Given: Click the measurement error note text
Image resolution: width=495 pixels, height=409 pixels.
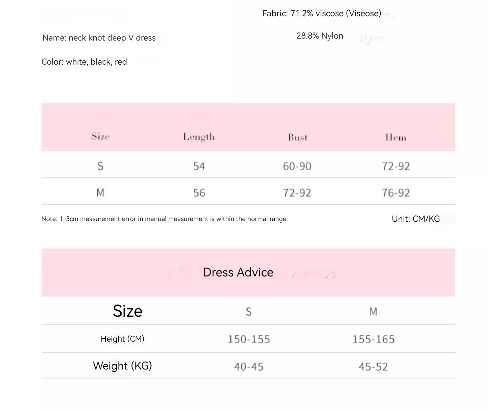Looking at the screenshot, I should click(165, 219).
